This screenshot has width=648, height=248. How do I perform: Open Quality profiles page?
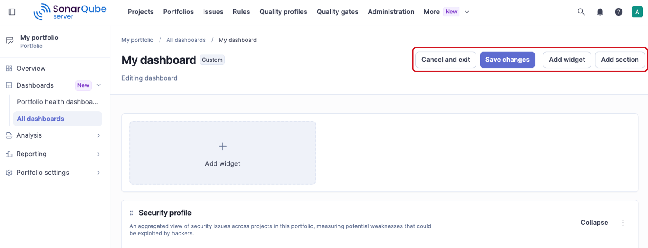coord(284,12)
